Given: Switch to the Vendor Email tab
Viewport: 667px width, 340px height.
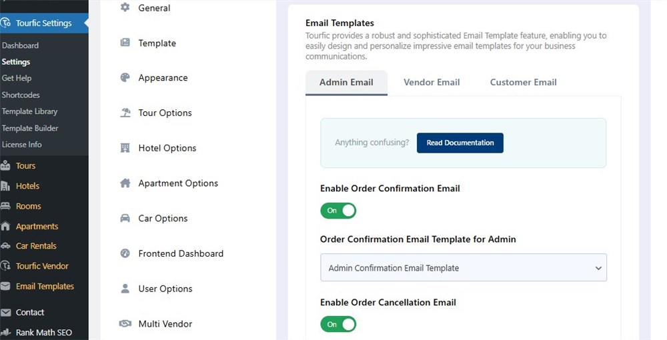Looking at the screenshot, I should tap(432, 83).
